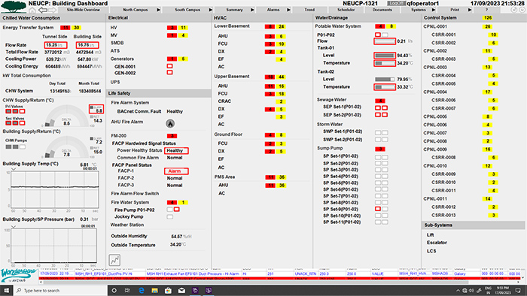527x296 pixels.
Task: Open the LCS sub-system link
Action: pos(431,251)
